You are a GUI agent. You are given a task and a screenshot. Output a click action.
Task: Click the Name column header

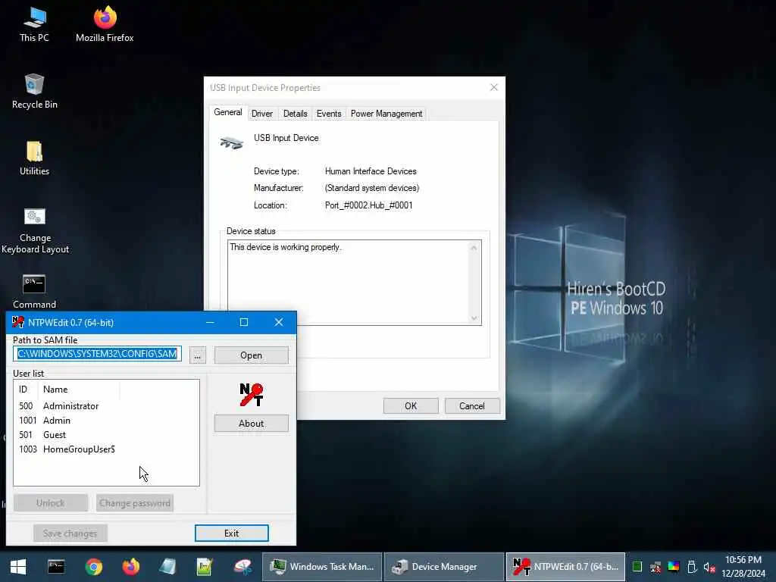(79, 390)
